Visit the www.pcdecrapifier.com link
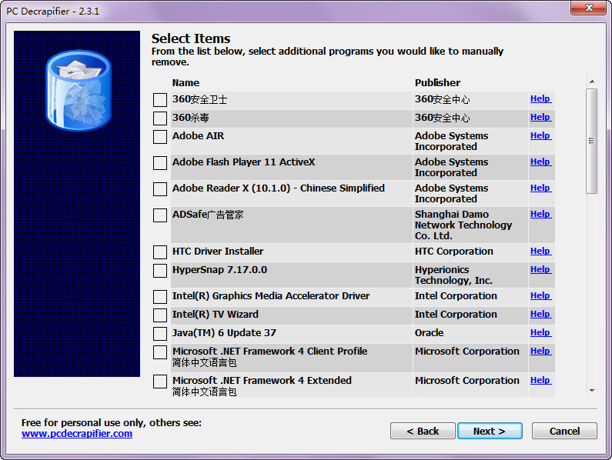 tap(77, 434)
